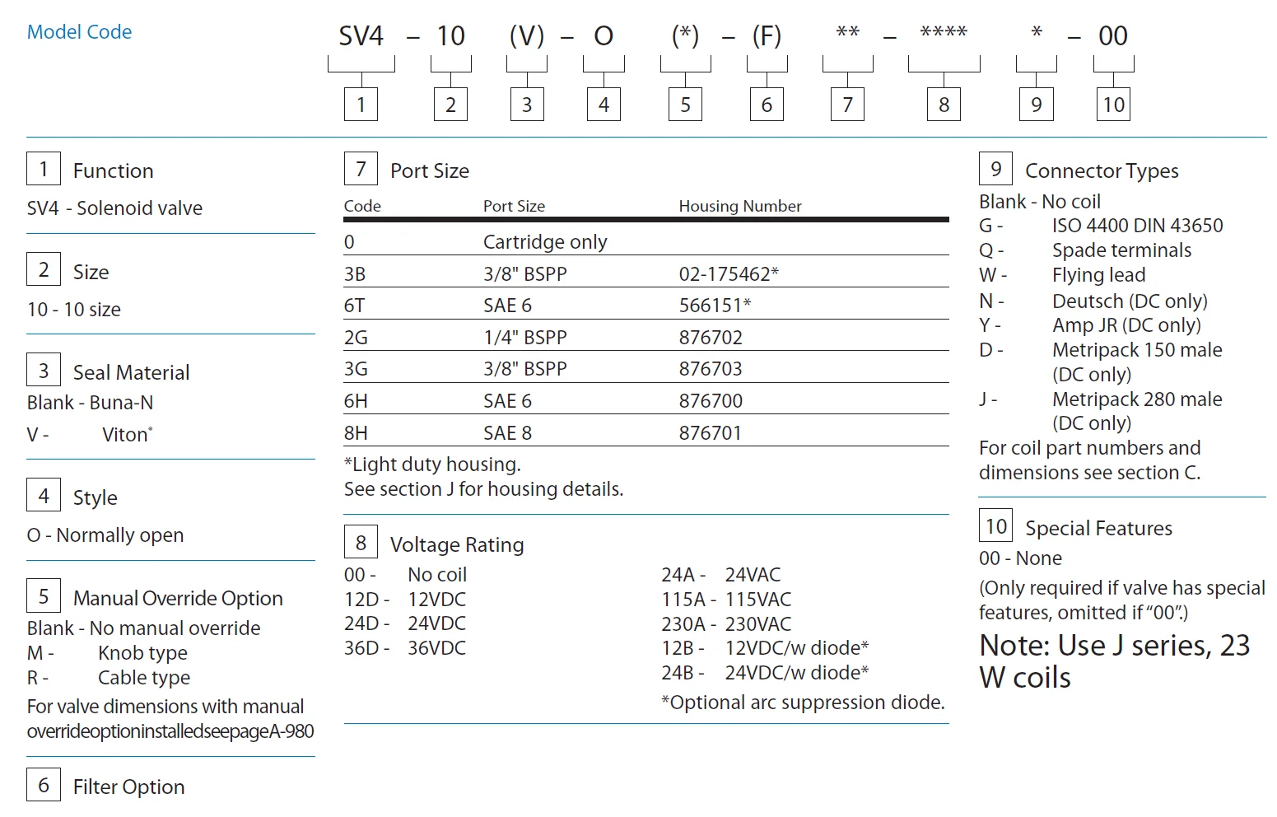Click the 'Note: Use J series, 23 W coils' text
Image resolution: width=1277 pixels, height=817 pixels.
pos(1114,661)
